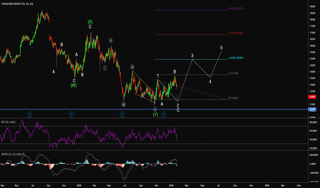Select the 1.618(14930) Fibonacci label

coord(236,58)
